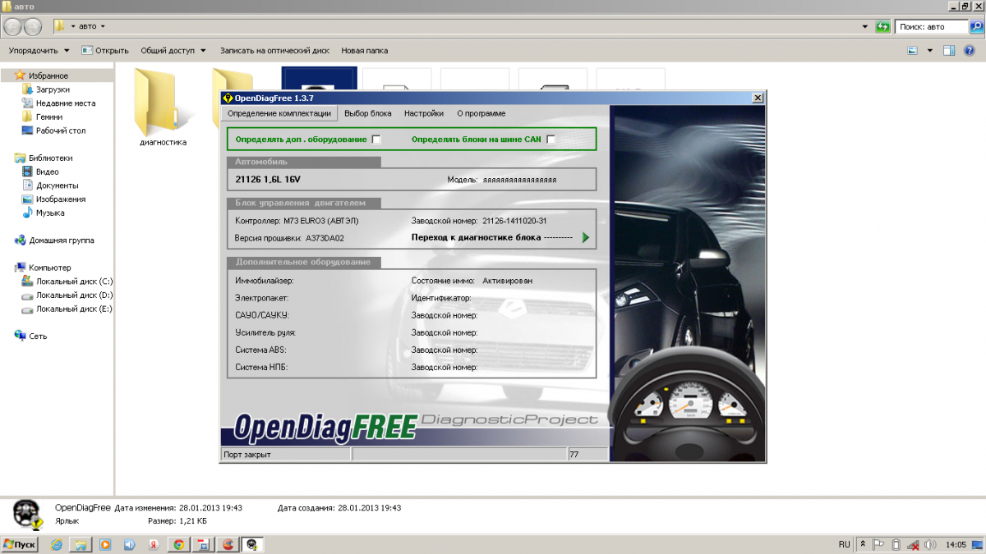This screenshot has height=554, width=986.
Task: Create a folder with 'Новая папка' button
Action: click(x=365, y=50)
